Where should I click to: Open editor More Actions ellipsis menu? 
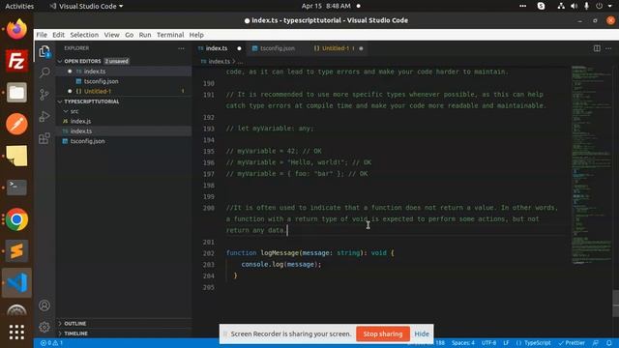coord(608,48)
